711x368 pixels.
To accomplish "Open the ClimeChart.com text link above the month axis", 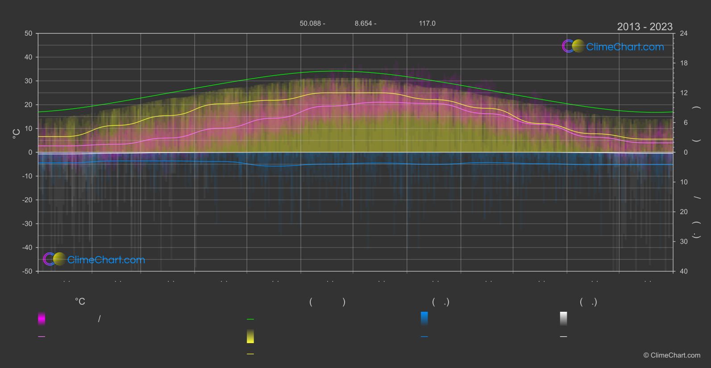I will (106, 260).
